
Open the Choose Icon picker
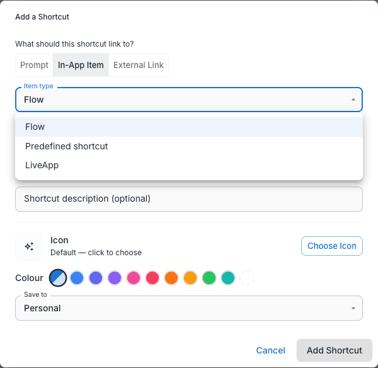[332, 246]
